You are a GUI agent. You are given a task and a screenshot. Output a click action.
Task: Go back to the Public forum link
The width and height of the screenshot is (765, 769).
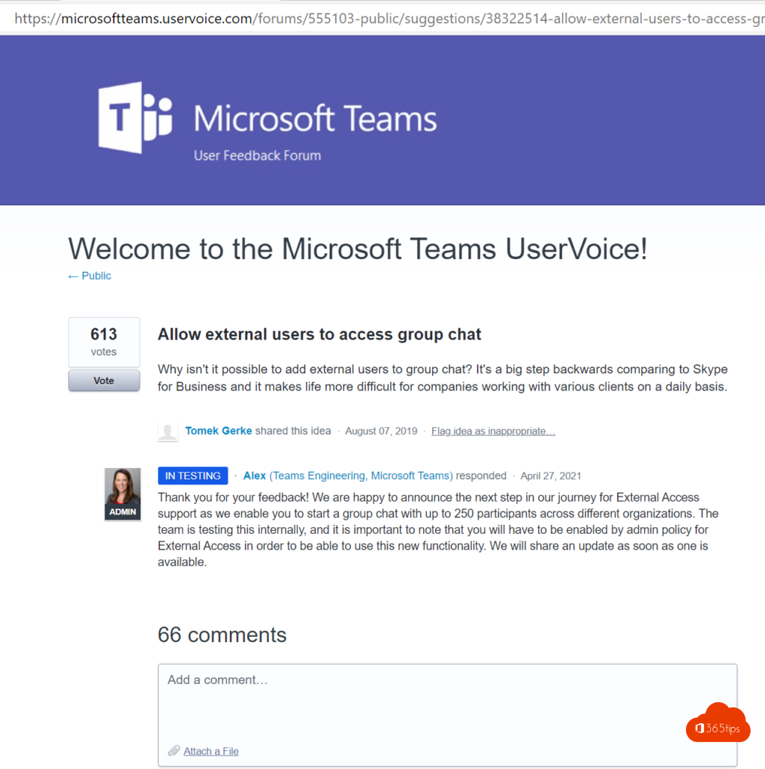point(96,276)
